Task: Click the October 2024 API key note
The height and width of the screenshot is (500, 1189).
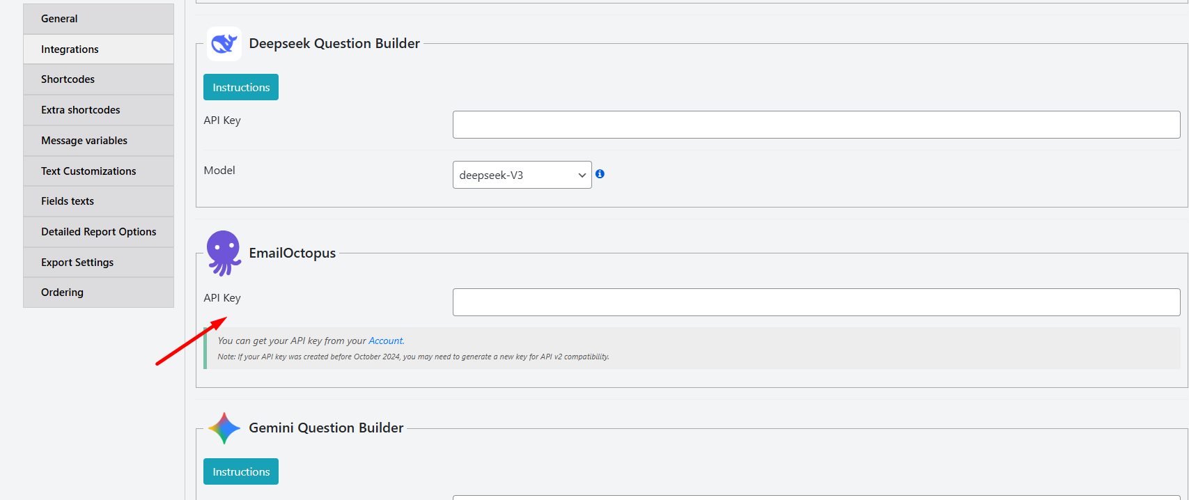Action: [x=413, y=357]
